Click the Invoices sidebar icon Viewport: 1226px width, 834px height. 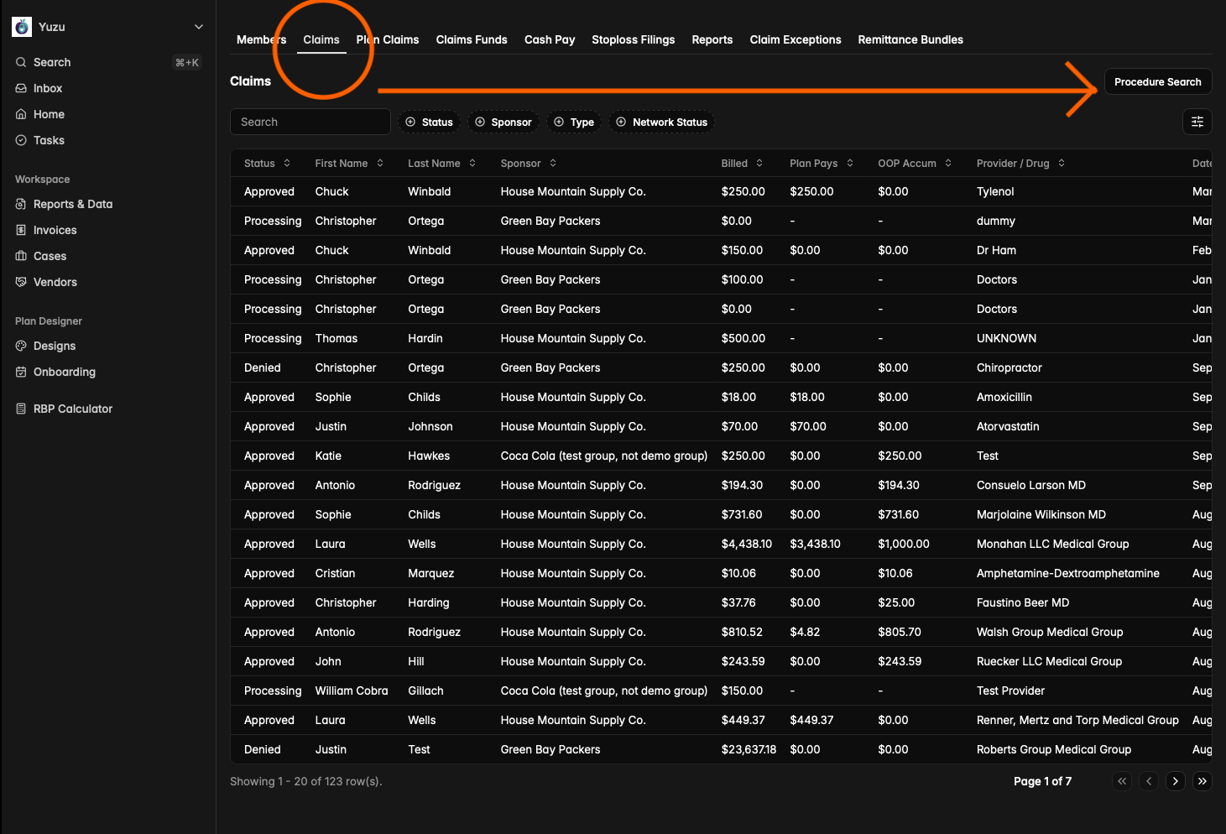click(x=21, y=230)
